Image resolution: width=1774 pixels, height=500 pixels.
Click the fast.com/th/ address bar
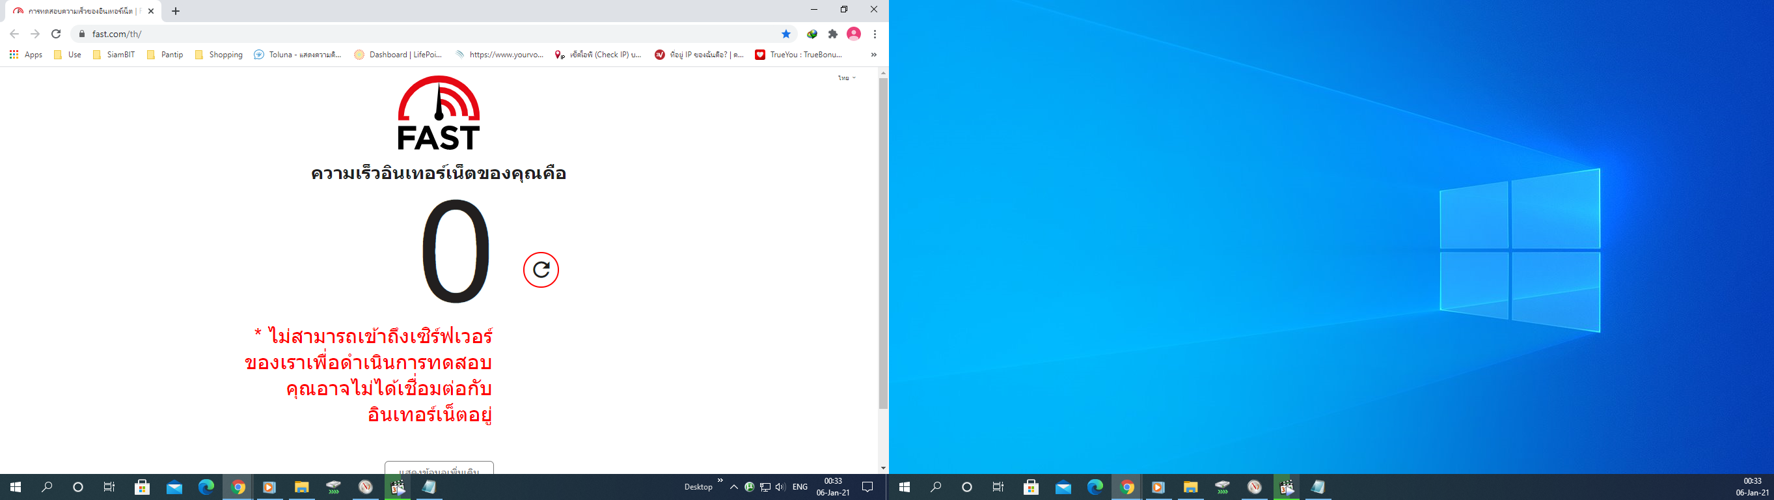434,34
